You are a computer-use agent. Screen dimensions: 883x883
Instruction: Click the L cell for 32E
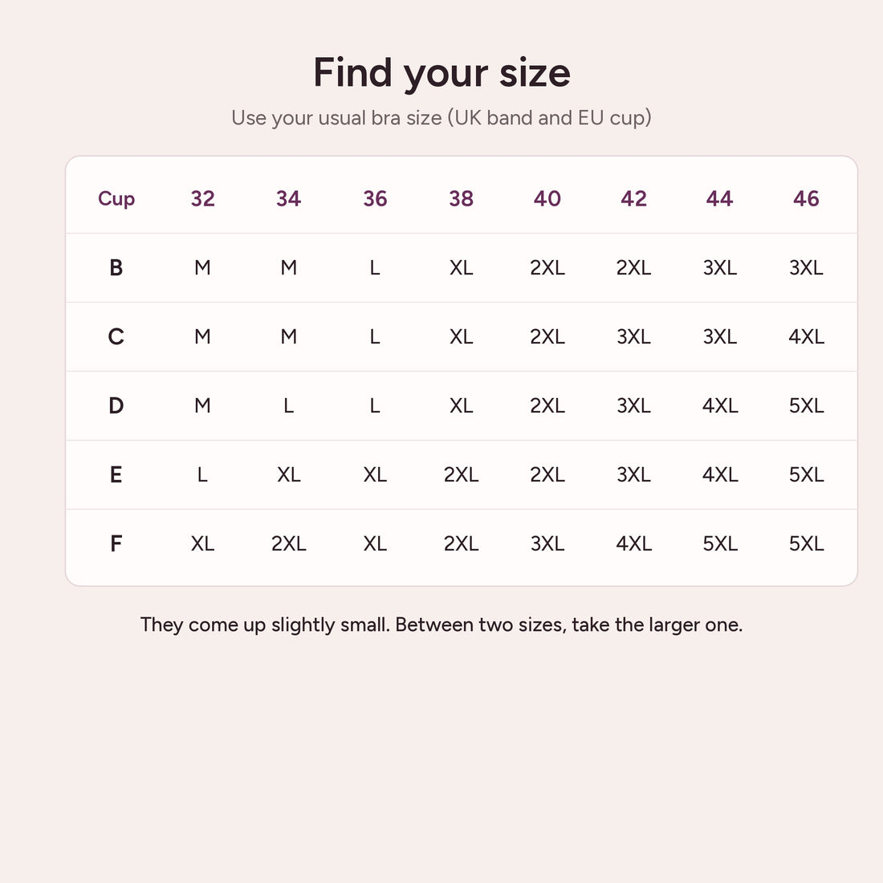point(203,474)
